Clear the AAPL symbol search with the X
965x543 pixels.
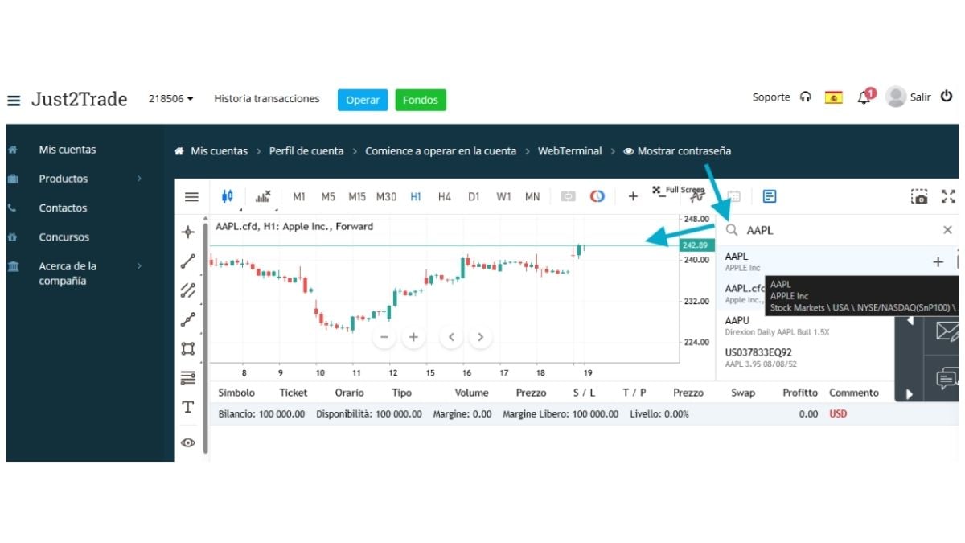(x=947, y=230)
